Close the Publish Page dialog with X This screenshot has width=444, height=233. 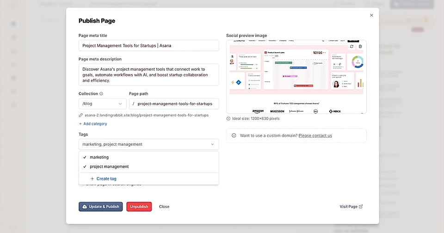click(371, 15)
